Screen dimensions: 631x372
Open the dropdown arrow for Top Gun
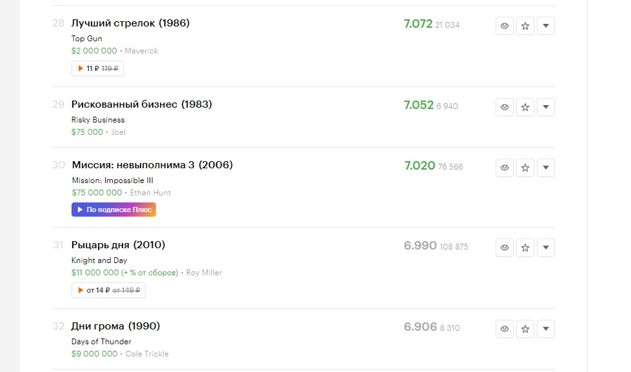point(546,26)
